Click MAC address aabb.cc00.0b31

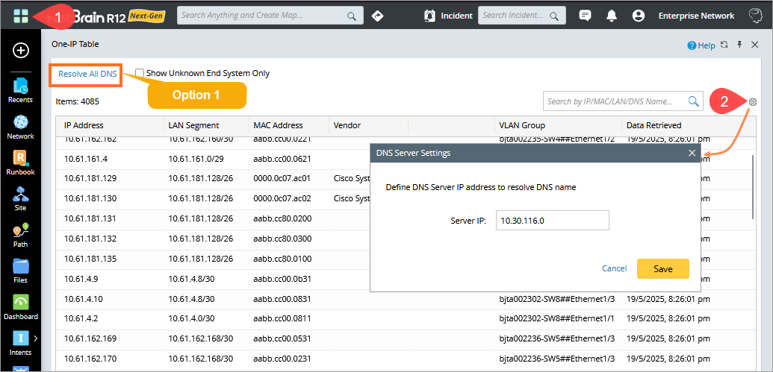282,279
